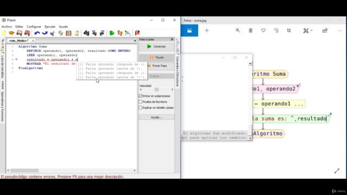347x195 pixels.
Task: Delete the photo with trash icon
Action: tap(250, 30)
